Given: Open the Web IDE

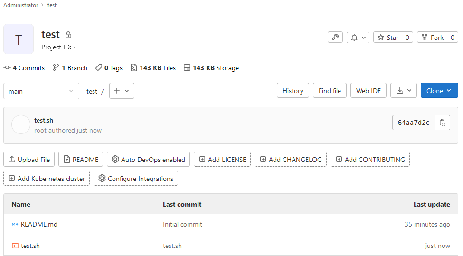Looking at the screenshot, I should [368, 91].
